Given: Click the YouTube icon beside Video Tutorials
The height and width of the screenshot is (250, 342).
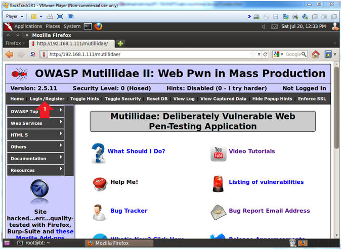Looking at the screenshot, I should (x=219, y=153).
